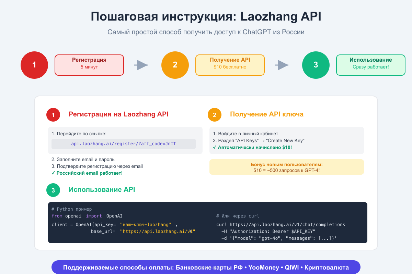
Task: Click the red 1 badge beside "Регистрация на Laozhang API"
Action: pos(53,115)
